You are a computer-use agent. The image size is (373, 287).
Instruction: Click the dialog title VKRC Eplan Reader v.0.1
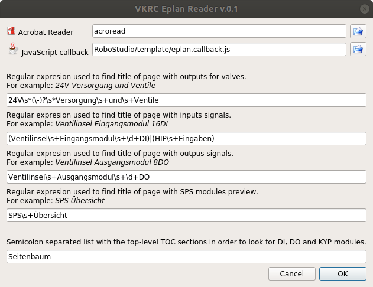coord(186,9)
